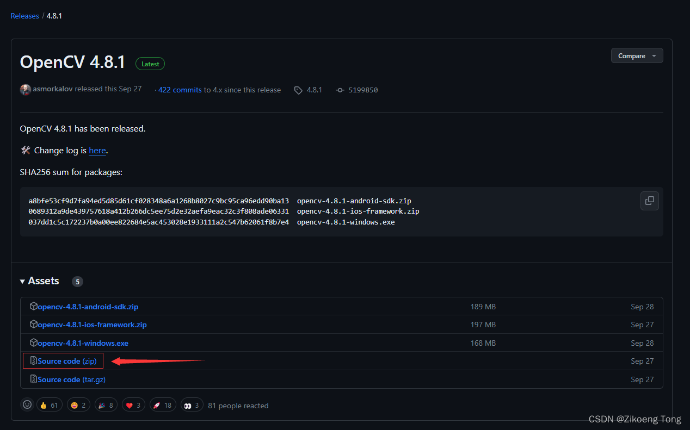
Task: Open asmorkalov's profile avatar
Action: pos(25,89)
